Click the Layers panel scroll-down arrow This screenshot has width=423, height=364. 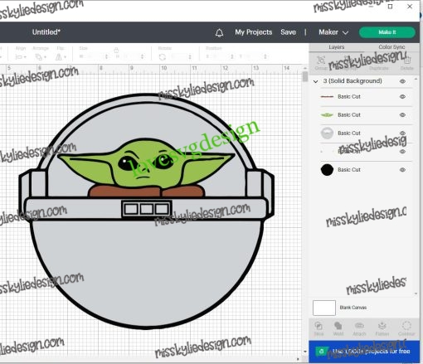416,294
